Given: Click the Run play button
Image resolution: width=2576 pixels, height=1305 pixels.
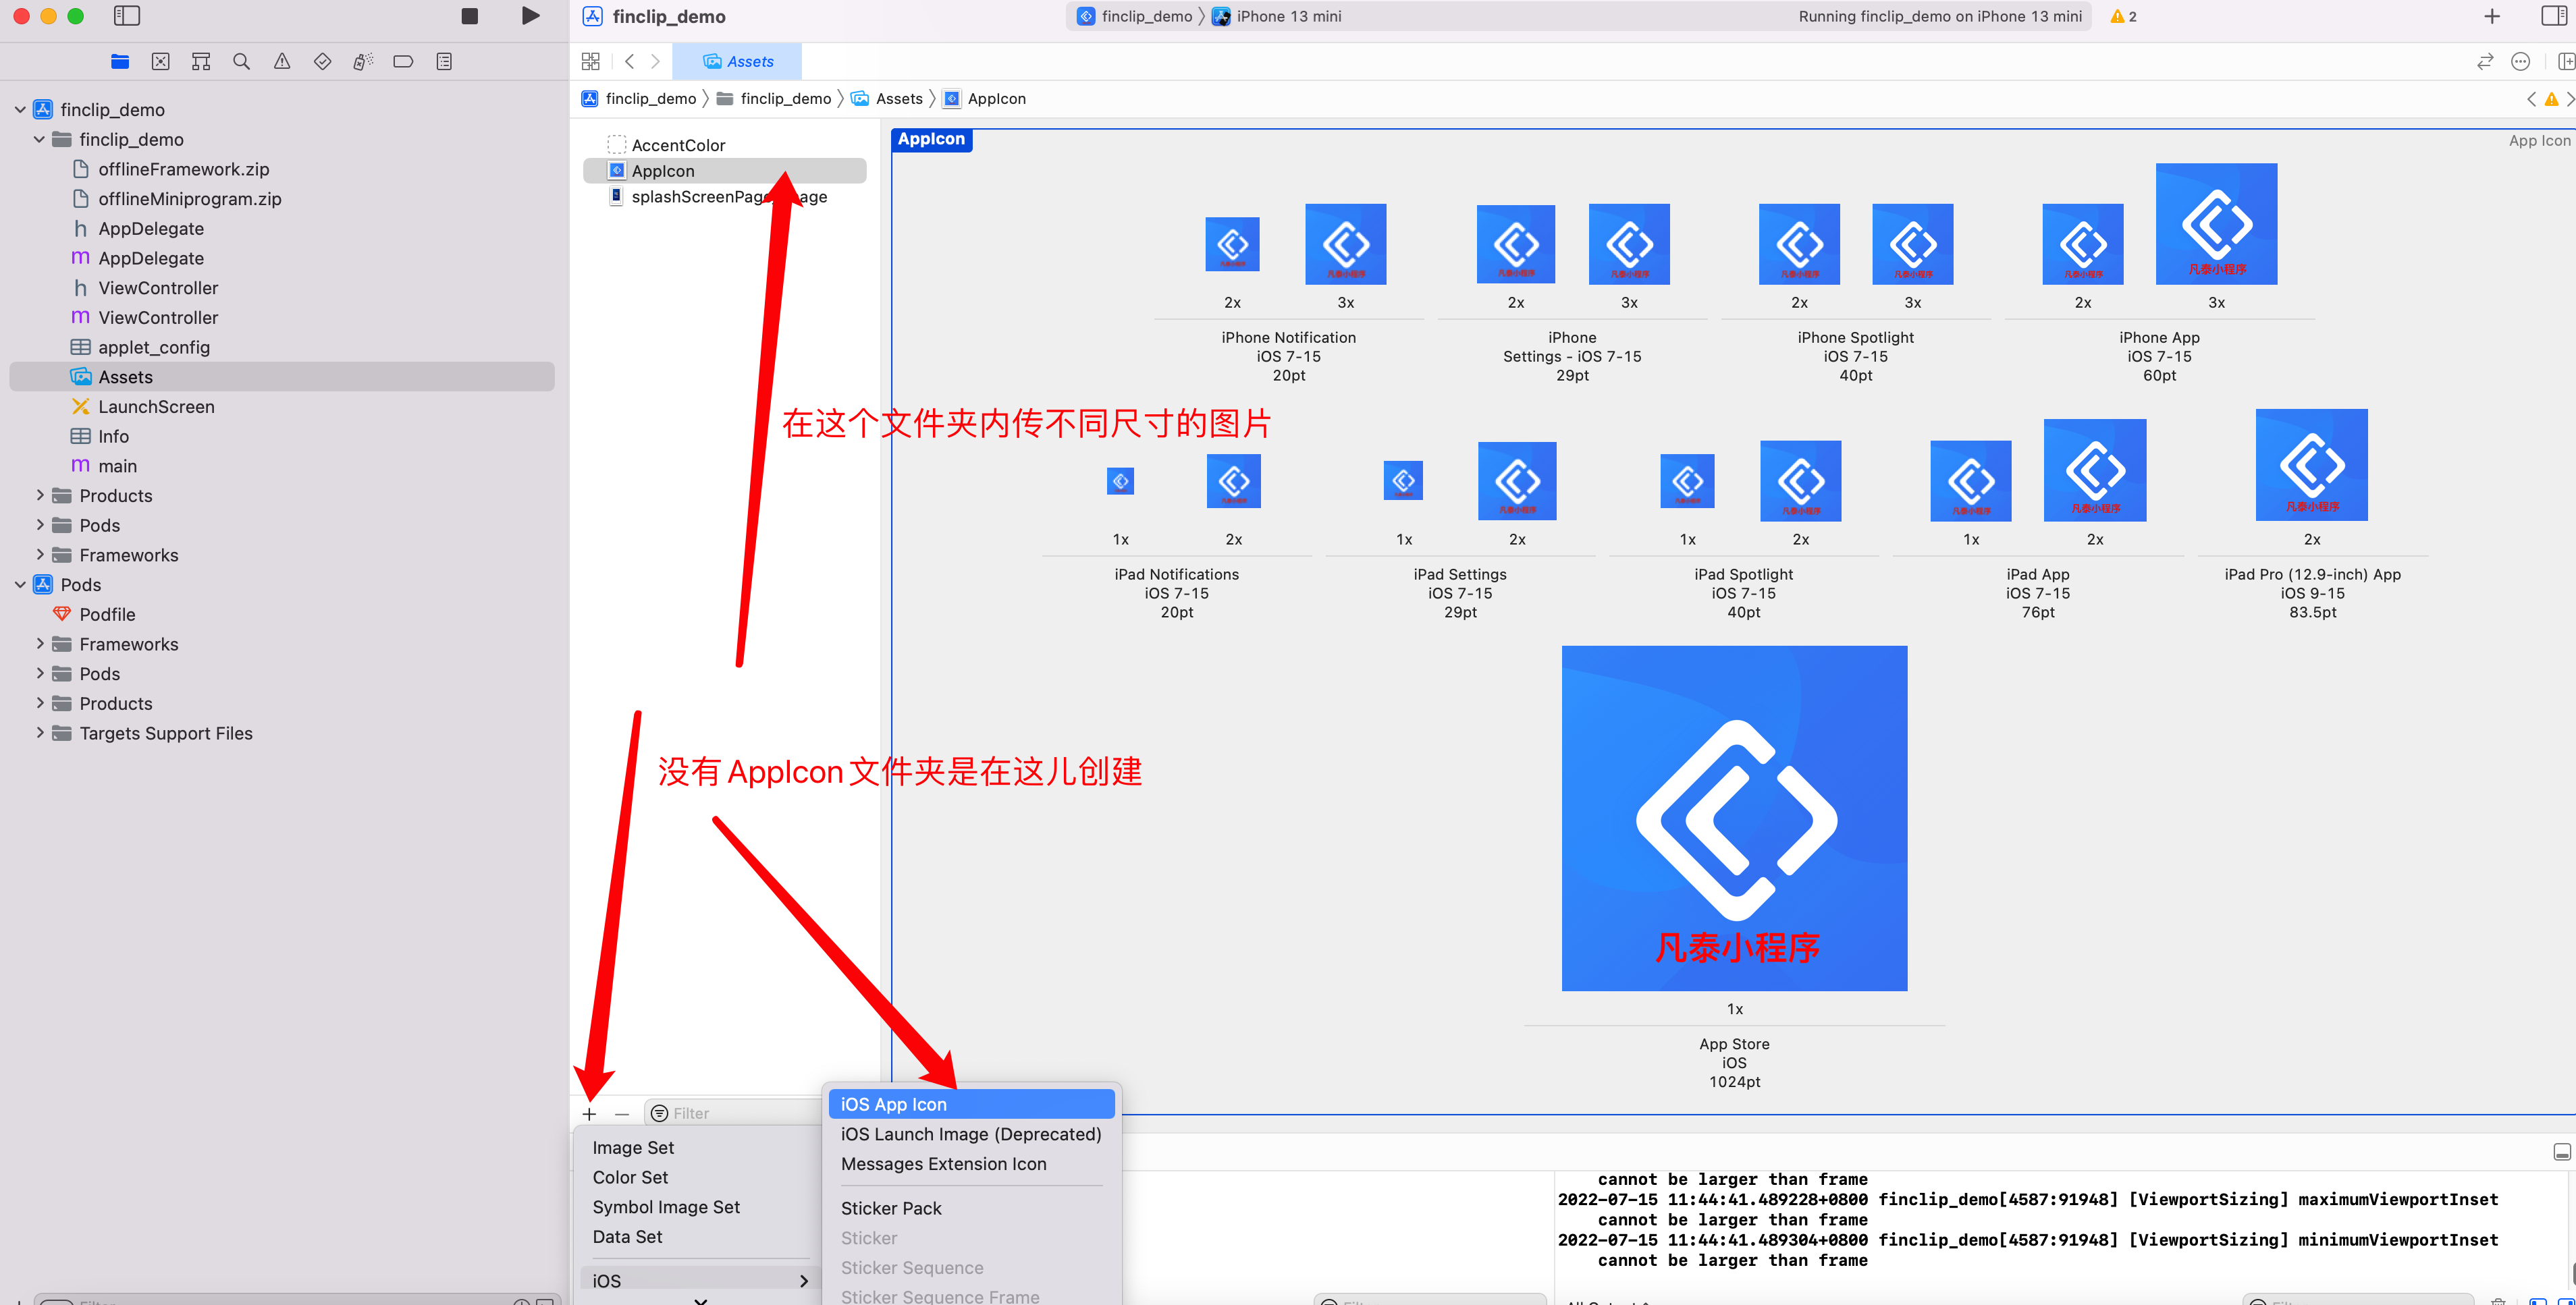Looking at the screenshot, I should click(531, 16).
